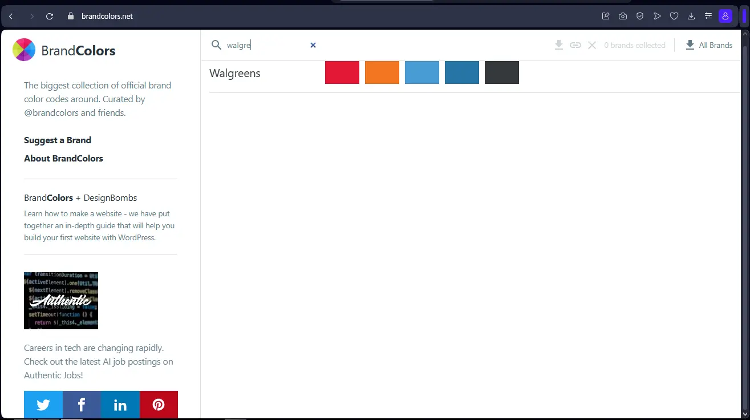This screenshot has width=750, height=420.
Task: Click the BrandColors logo wheel
Action: (24, 50)
